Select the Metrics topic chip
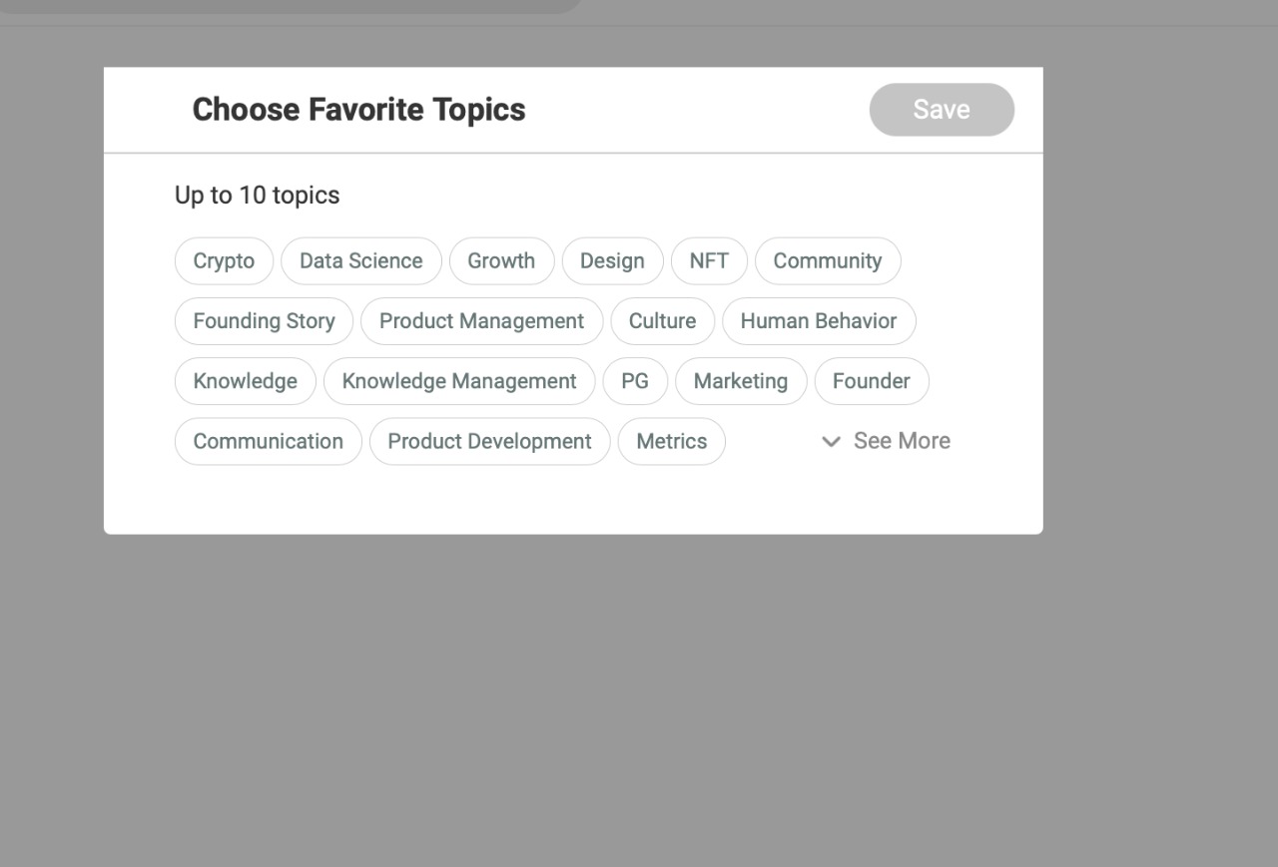The width and height of the screenshot is (1278, 867). coord(671,441)
